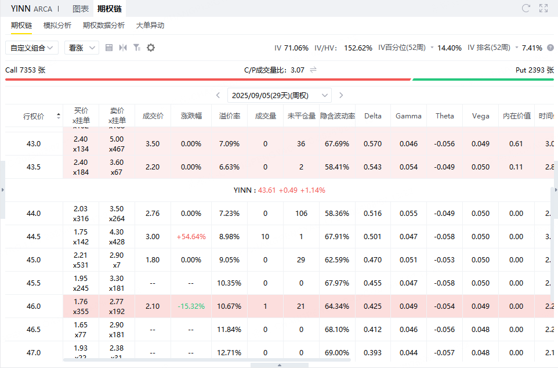Click the open interest value 106
The image size is (558, 368).
(x=302, y=214)
